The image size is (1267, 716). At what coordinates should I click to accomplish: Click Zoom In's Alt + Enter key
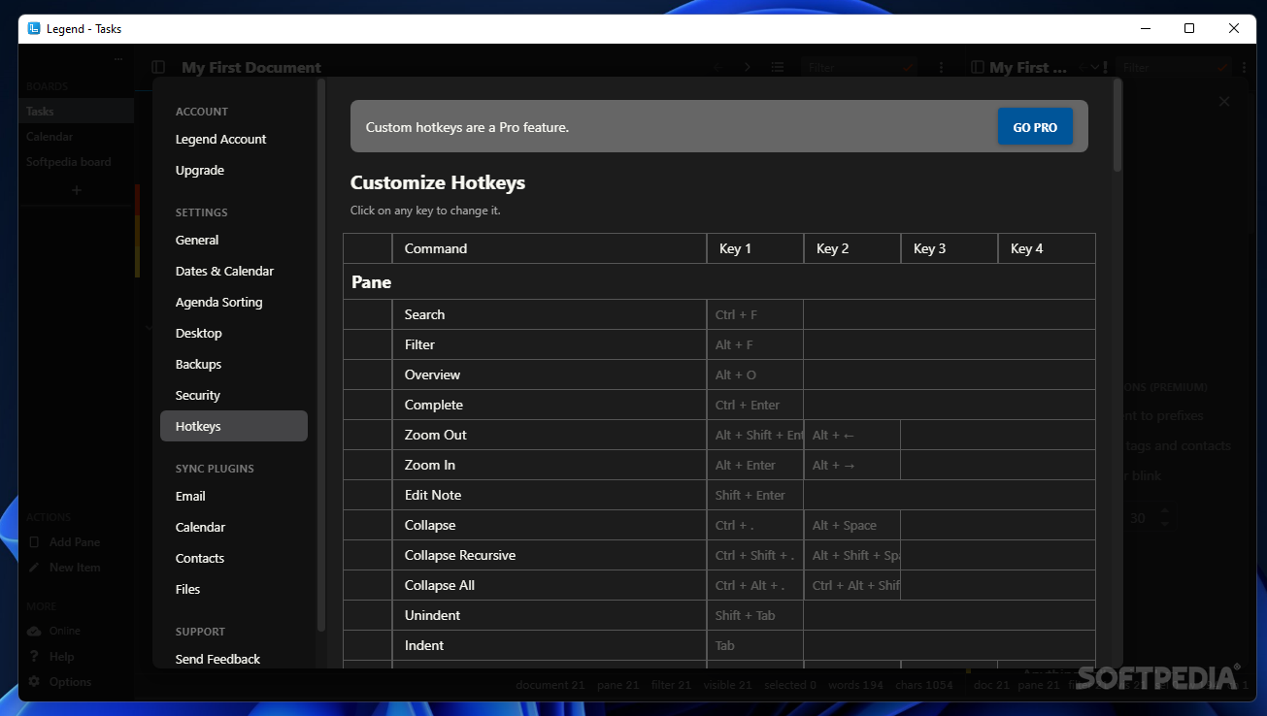755,465
